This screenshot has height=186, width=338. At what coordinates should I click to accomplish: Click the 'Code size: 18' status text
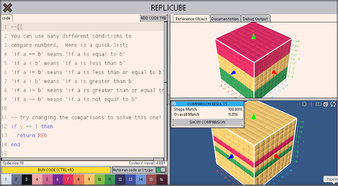pyautogui.click(x=13, y=163)
